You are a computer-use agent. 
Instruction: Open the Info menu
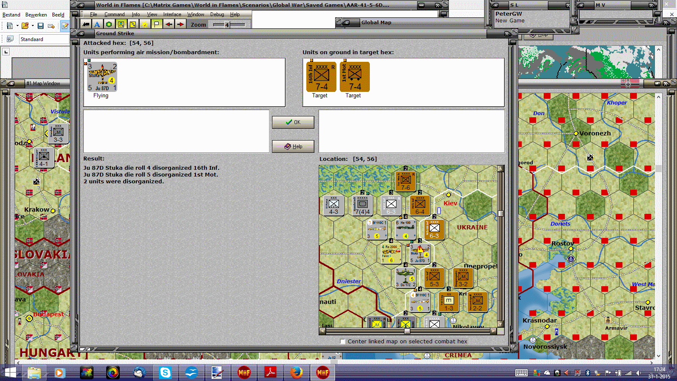point(136,14)
